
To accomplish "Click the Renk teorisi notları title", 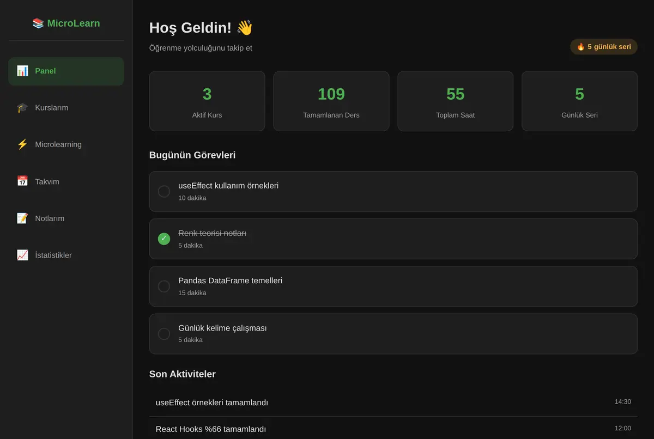I will pyautogui.click(x=213, y=233).
